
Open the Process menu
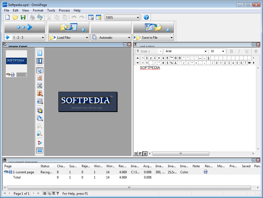point(64,10)
